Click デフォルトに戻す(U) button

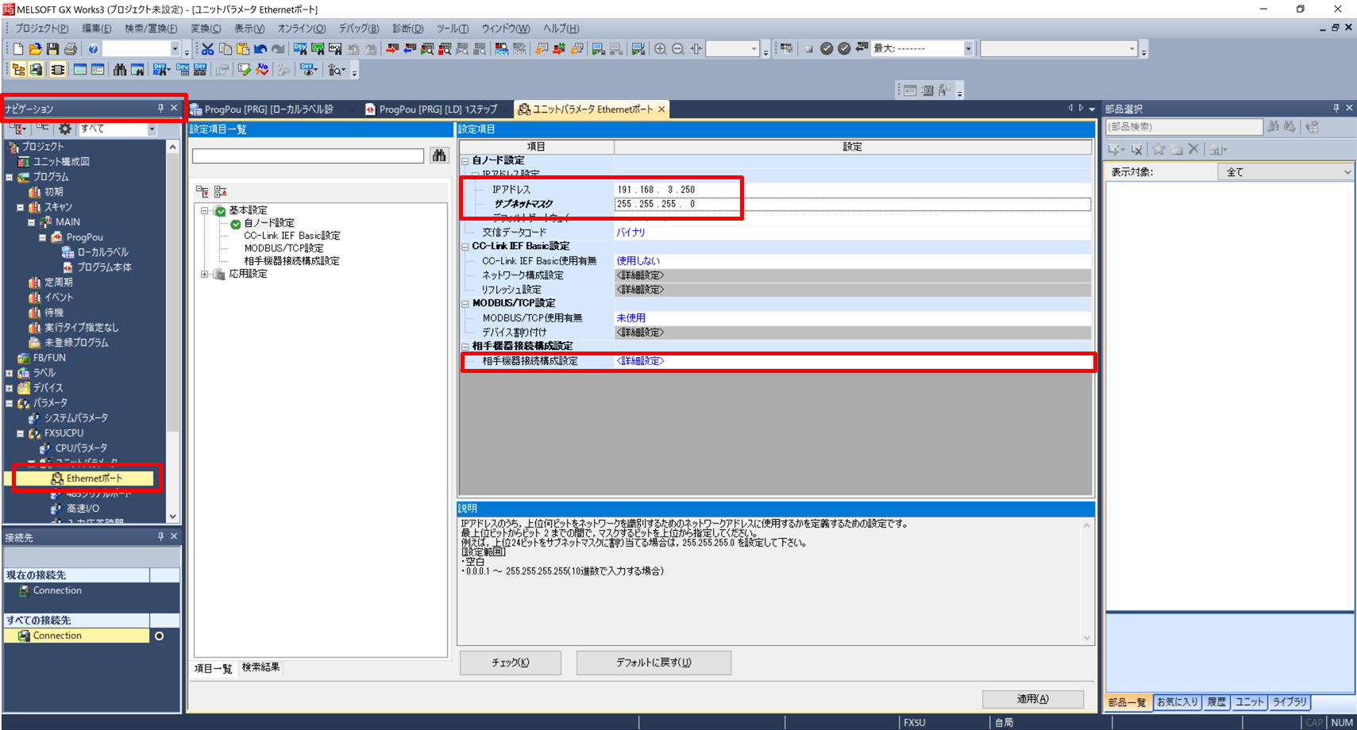pos(653,663)
